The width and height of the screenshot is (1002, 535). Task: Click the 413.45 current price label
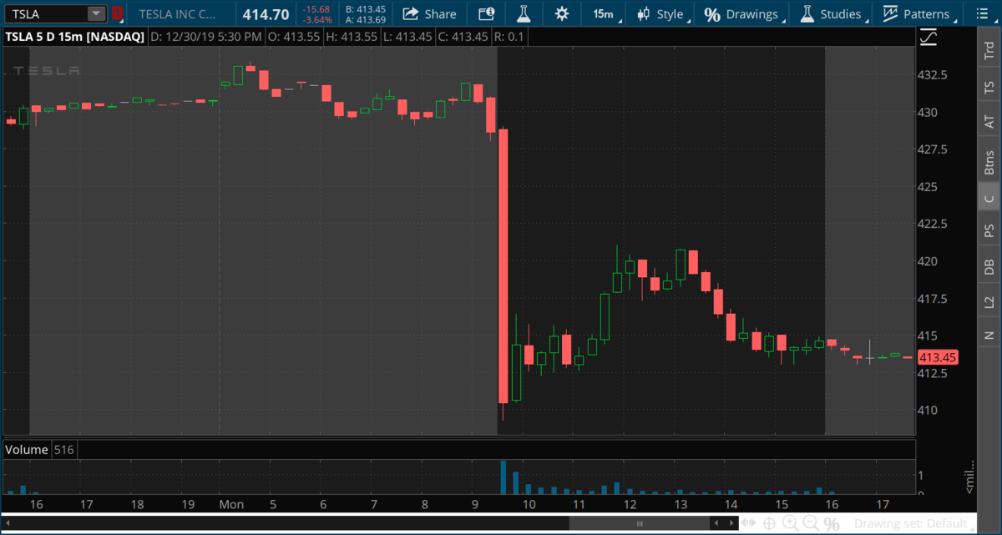pyautogui.click(x=937, y=357)
